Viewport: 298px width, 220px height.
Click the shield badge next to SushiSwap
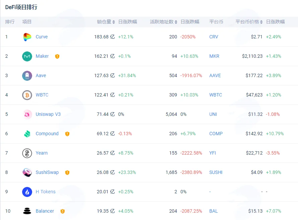tap(67, 173)
